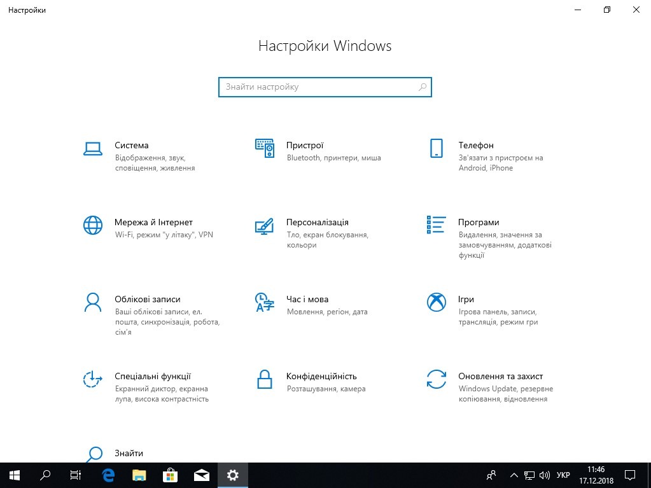Click the magnifier icon in the search box
This screenshot has height=488, width=651.
[x=423, y=87]
